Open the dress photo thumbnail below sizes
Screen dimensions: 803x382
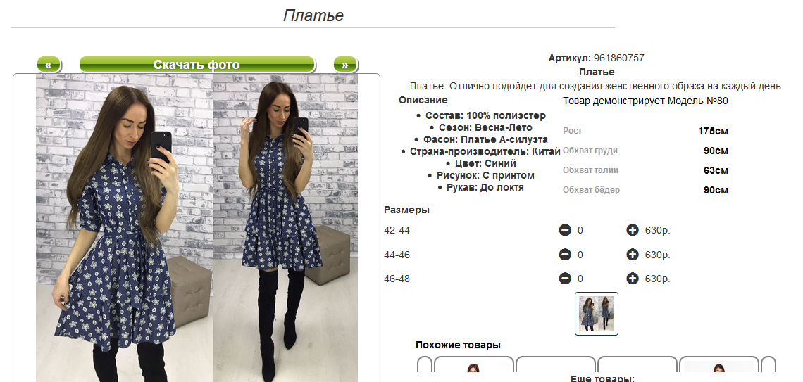(x=597, y=314)
